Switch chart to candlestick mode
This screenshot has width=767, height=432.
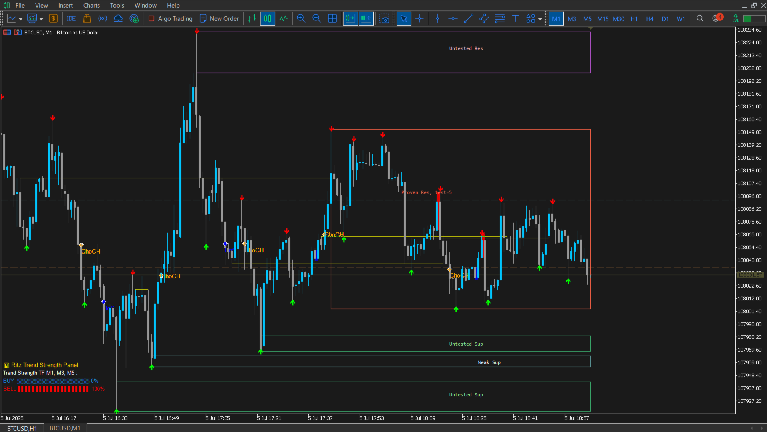click(x=268, y=19)
